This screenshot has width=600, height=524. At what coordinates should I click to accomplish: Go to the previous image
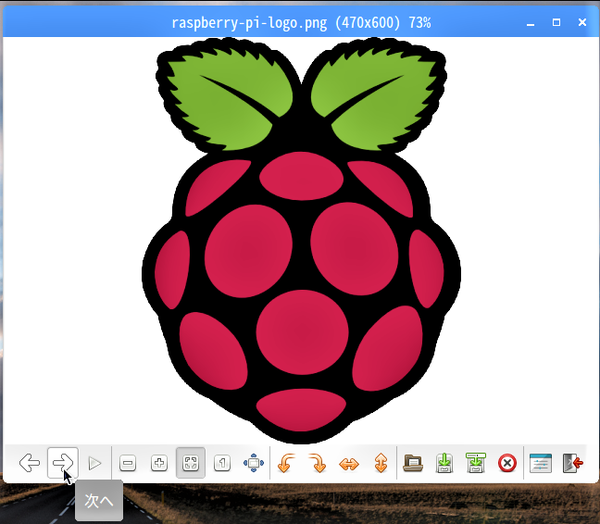click(30, 463)
